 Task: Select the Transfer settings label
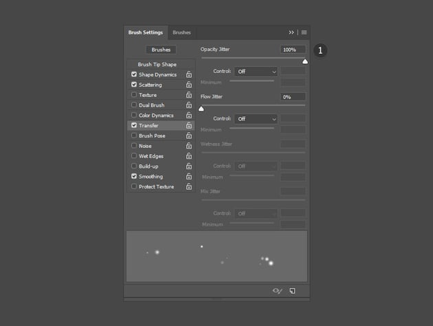click(x=148, y=125)
